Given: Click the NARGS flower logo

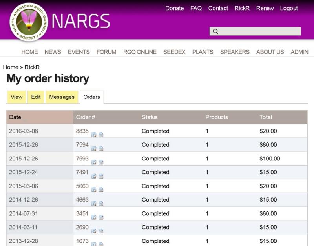Looking at the screenshot, I should click(x=29, y=22).
